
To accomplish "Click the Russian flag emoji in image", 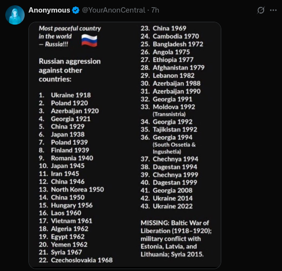I will pos(89,41).
